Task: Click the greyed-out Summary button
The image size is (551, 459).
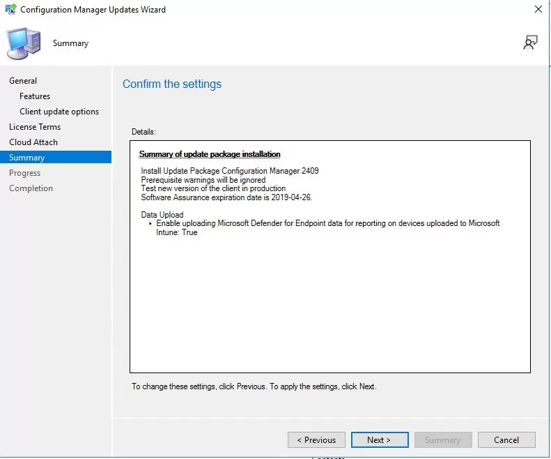Action: pyautogui.click(x=443, y=440)
